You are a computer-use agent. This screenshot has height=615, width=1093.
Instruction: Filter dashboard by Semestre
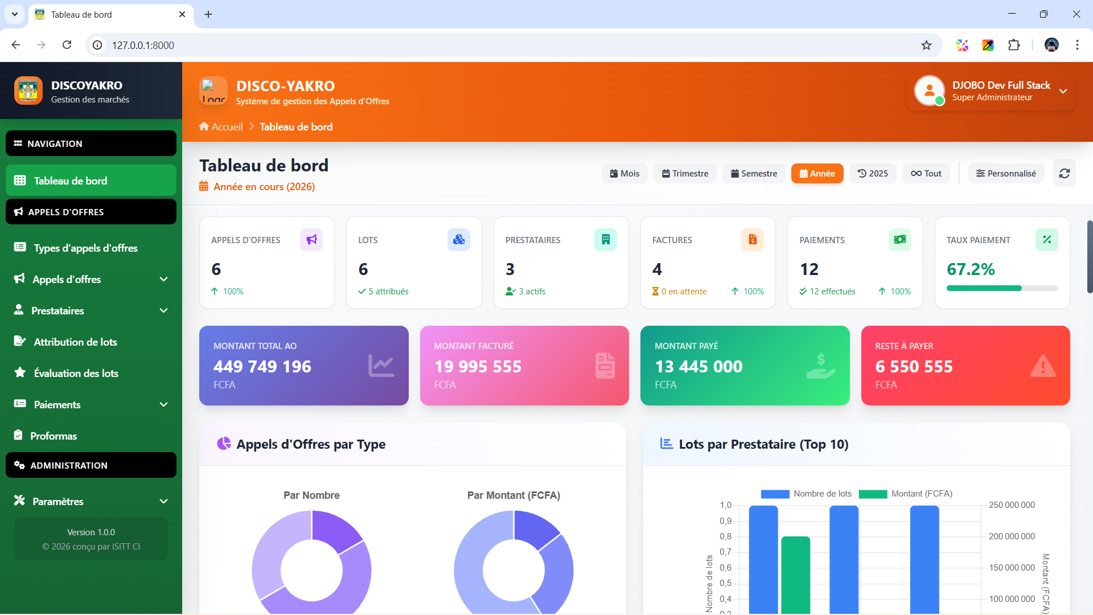pos(754,174)
